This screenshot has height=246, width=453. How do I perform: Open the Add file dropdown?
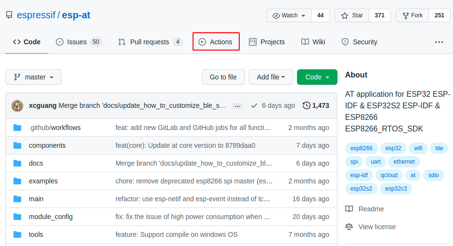[x=271, y=77]
